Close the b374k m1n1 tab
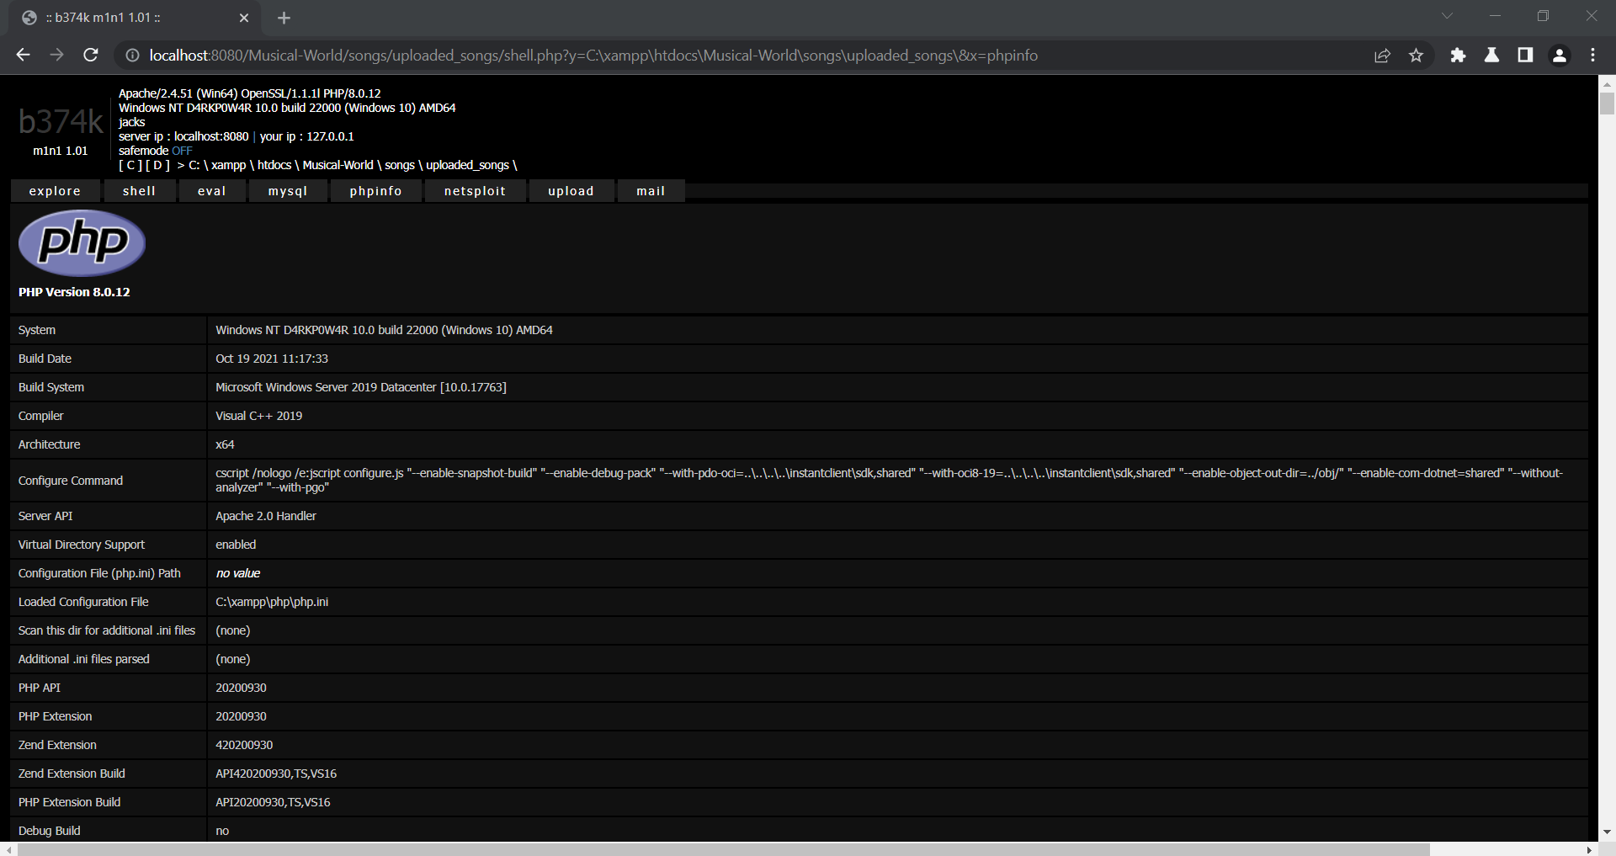1616x856 pixels. (244, 18)
